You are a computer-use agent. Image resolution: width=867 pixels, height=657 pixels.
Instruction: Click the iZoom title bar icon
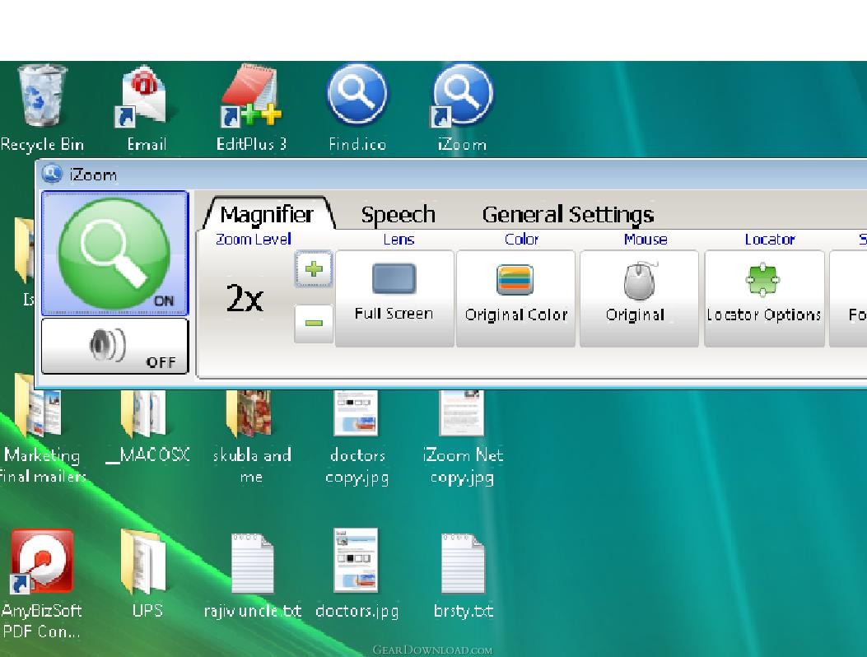coord(52,174)
